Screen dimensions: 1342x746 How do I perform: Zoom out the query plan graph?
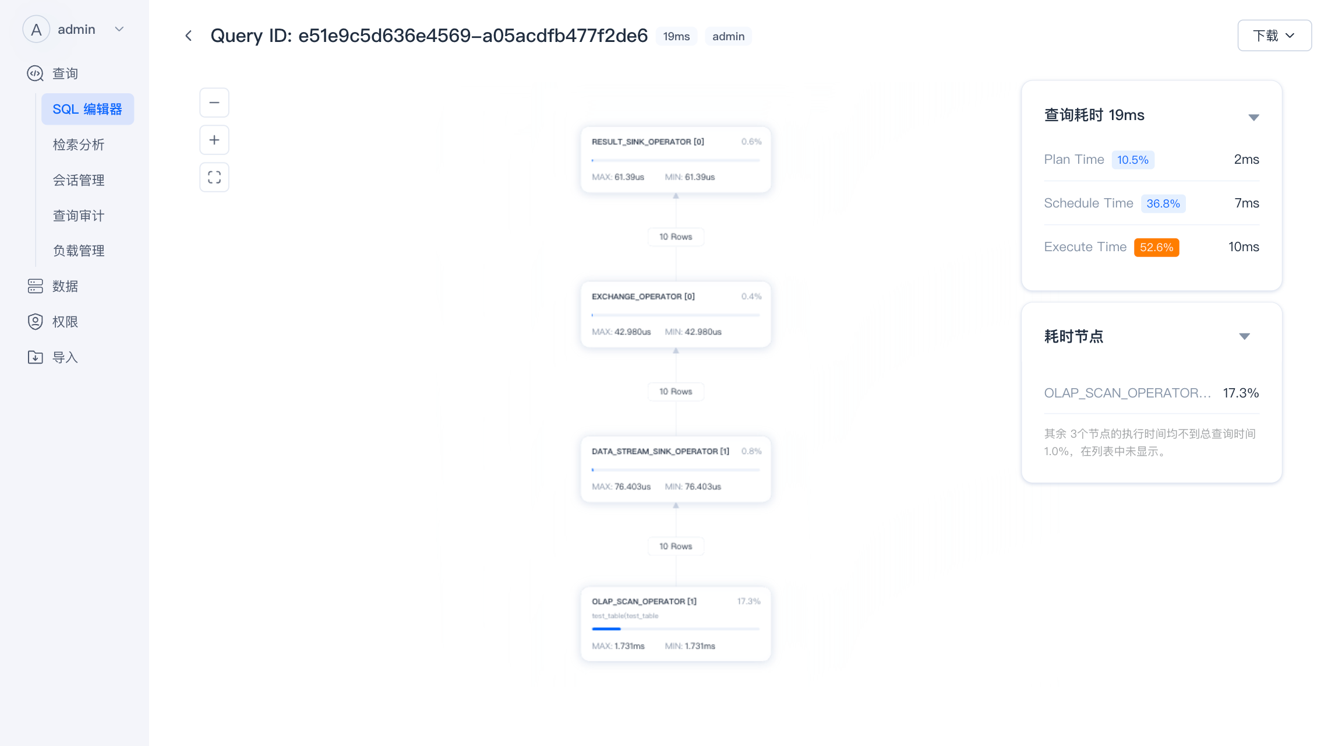tap(214, 103)
